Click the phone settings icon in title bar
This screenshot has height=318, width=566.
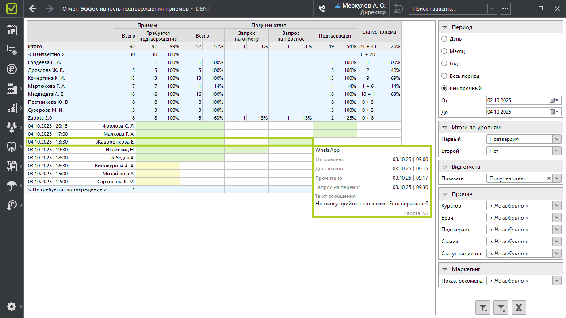322,8
